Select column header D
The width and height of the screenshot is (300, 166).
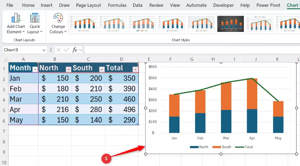pyautogui.click(x=121, y=59)
